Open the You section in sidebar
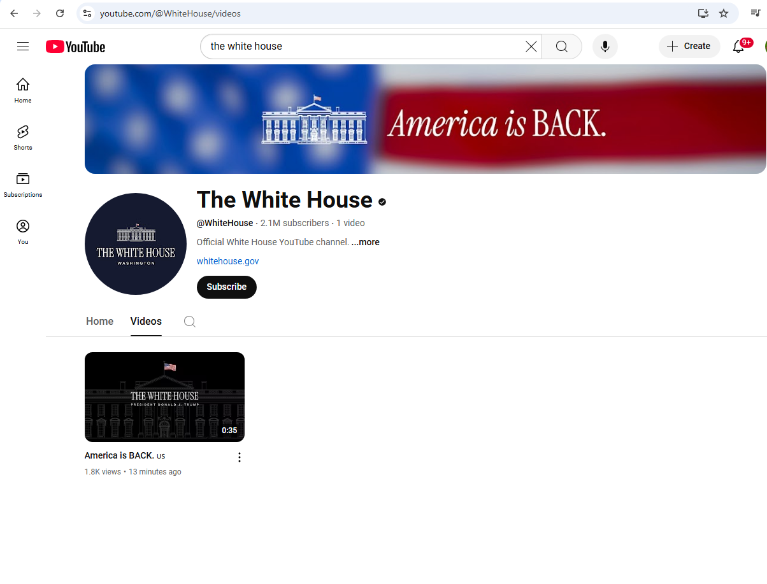Screen dimensions: 767x584 [x=23, y=232]
